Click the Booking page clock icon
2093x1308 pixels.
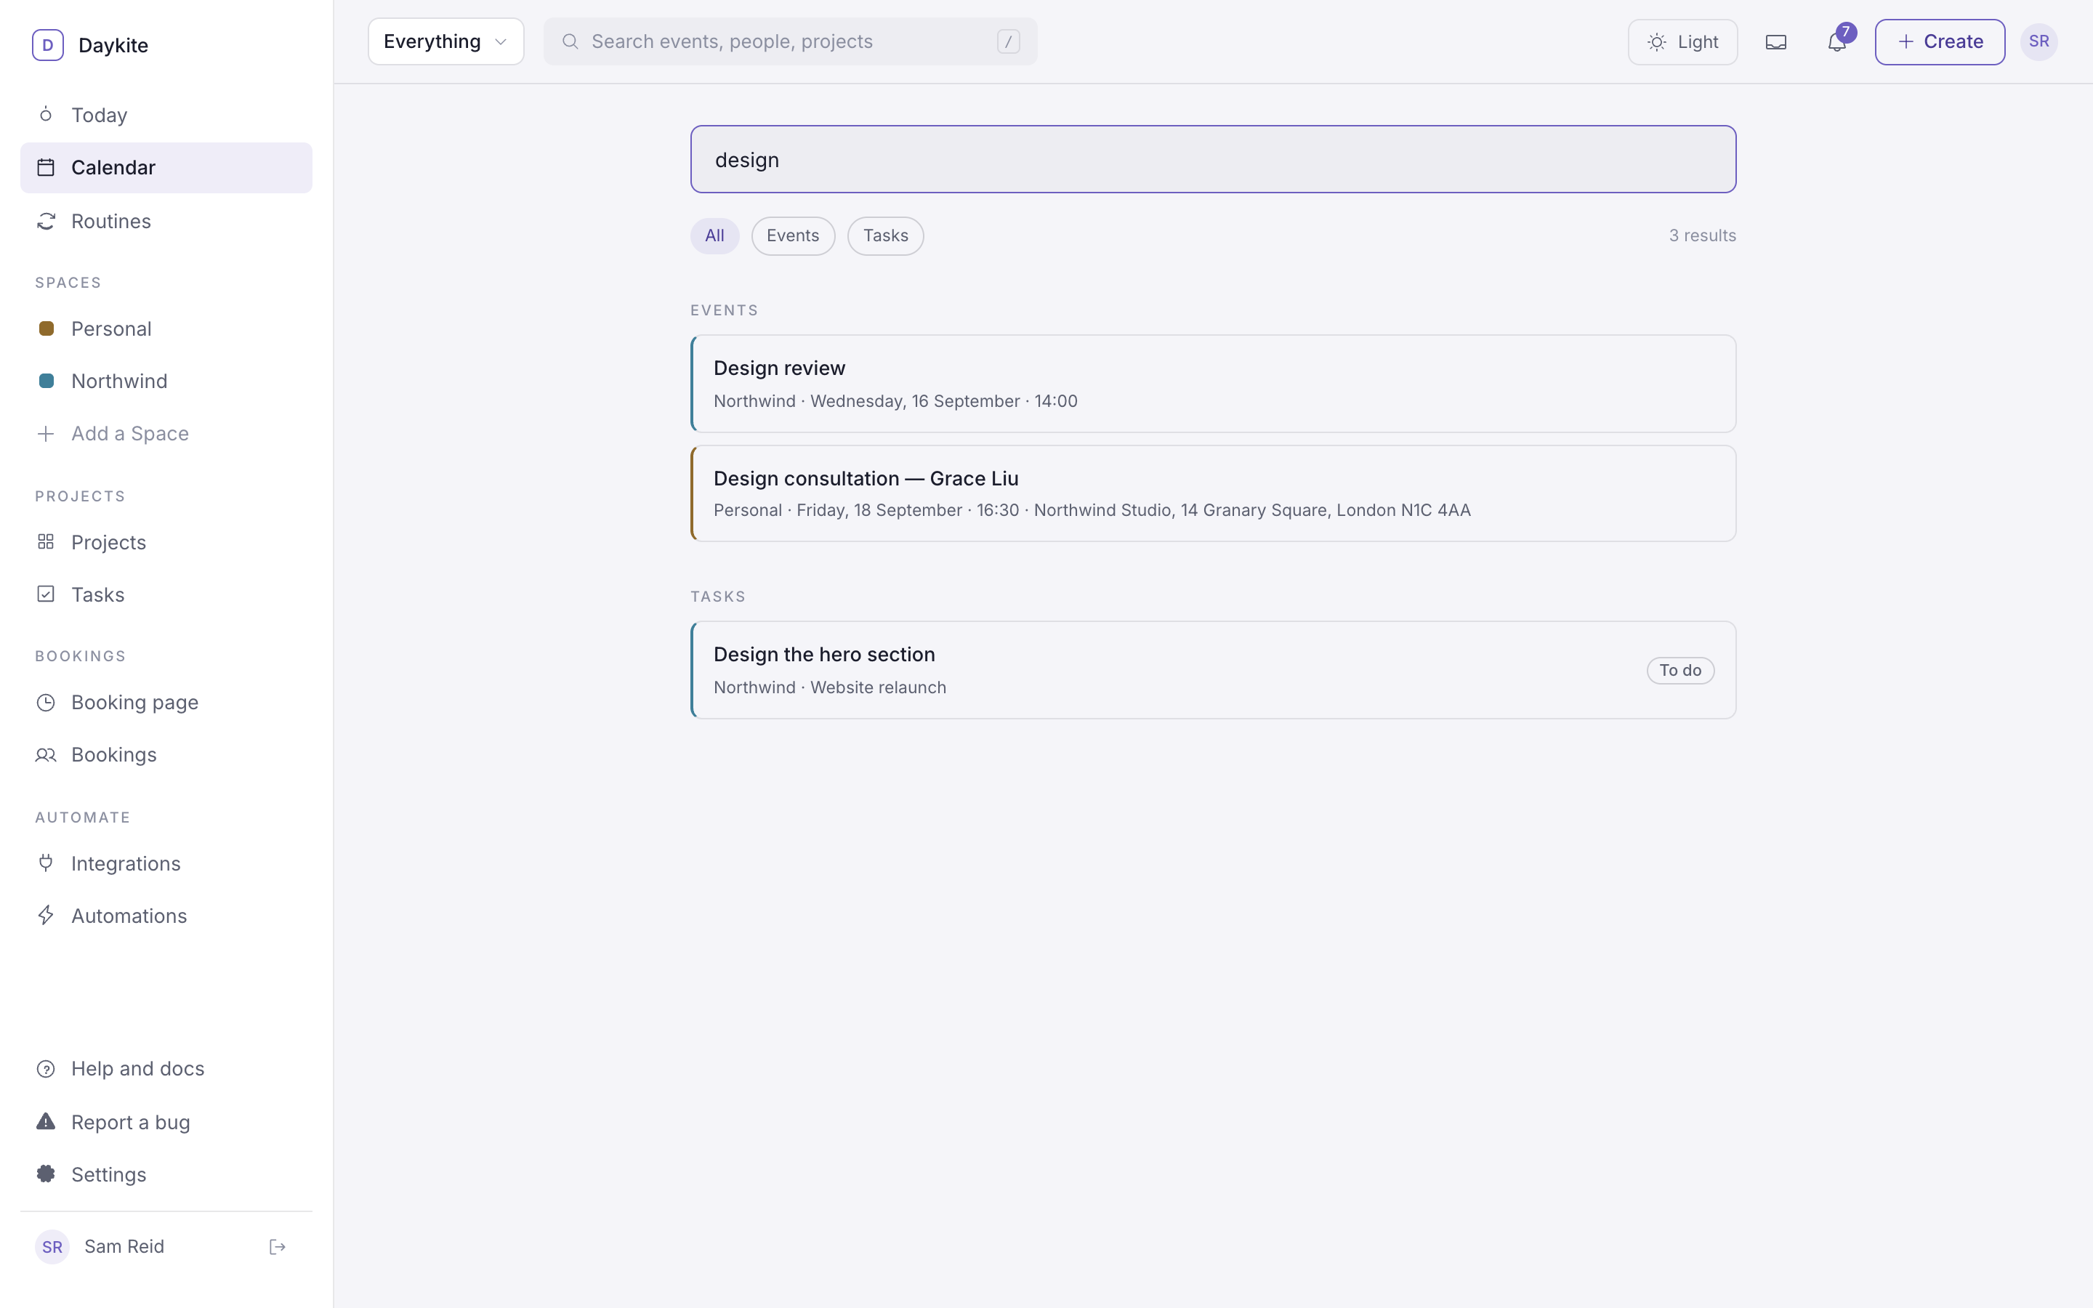[46, 703]
